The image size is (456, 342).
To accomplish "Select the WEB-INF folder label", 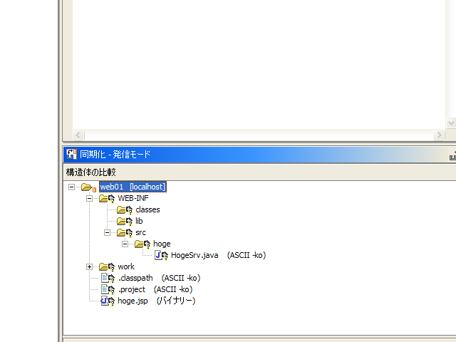I will tap(133, 198).
